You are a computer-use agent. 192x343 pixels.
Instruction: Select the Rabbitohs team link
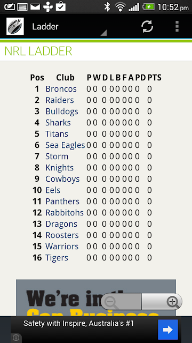[65, 213]
